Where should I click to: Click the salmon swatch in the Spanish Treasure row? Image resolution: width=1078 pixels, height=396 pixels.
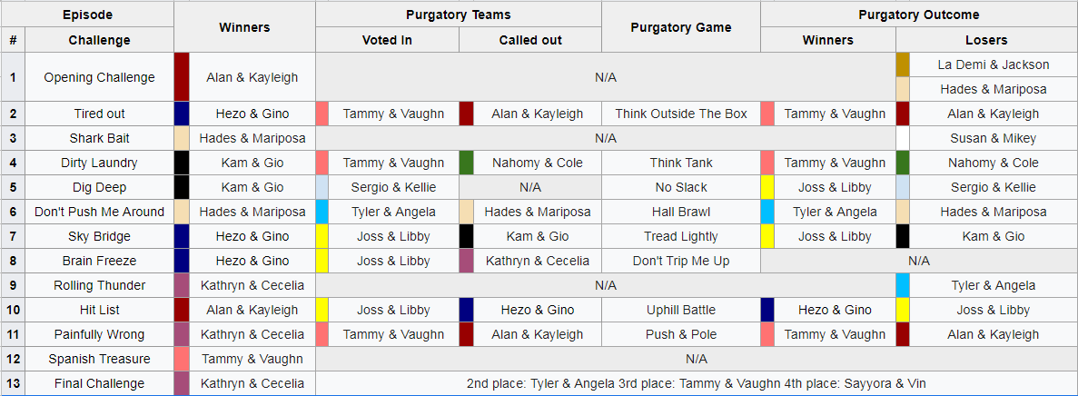tap(182, 359)
